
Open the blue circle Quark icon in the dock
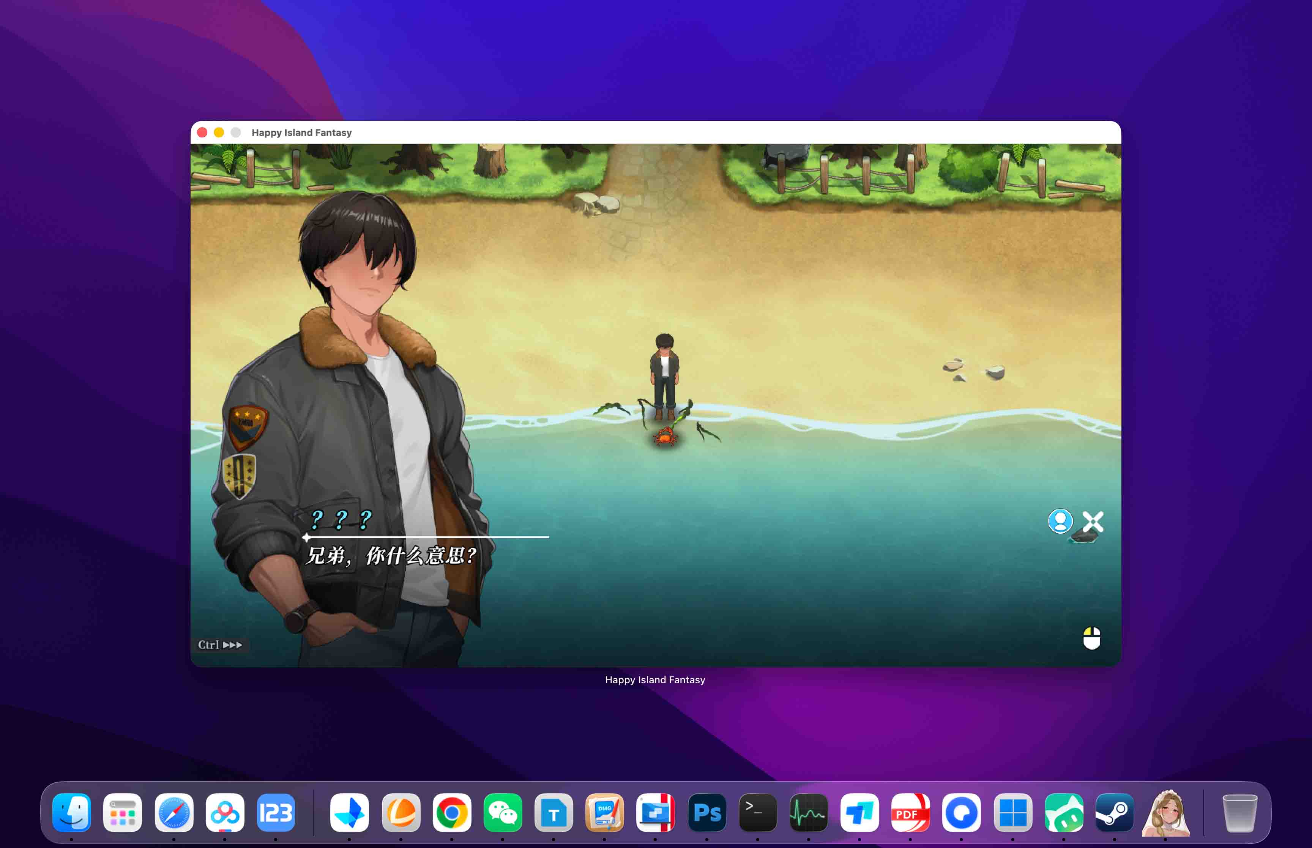(x=961, y=812)
